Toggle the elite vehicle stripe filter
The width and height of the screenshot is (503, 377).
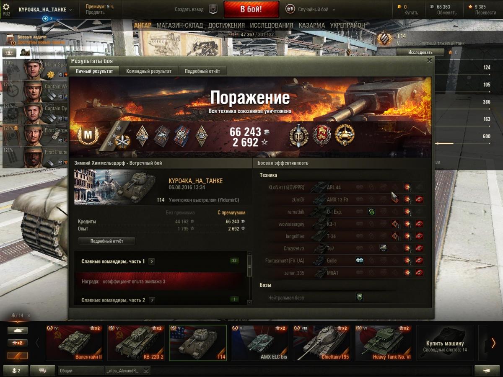tap(17, 355)
